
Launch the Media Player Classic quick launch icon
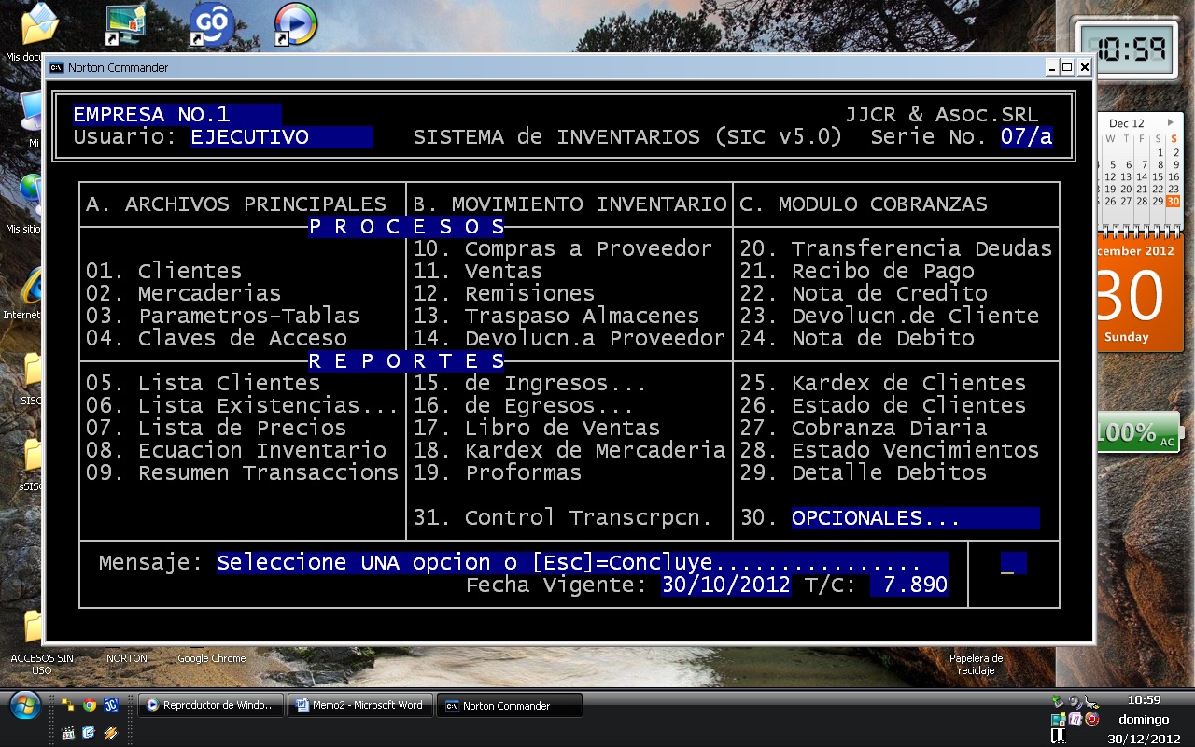pos(68,733)
